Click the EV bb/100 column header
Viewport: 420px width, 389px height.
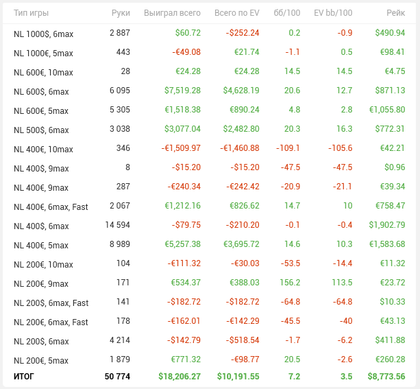pos(333,13)
